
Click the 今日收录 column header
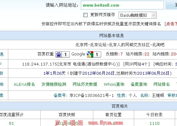point(154,115)
